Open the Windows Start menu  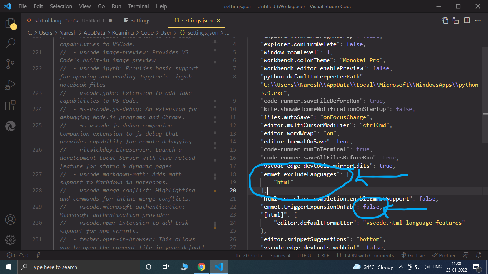click(x=9, y=267)
